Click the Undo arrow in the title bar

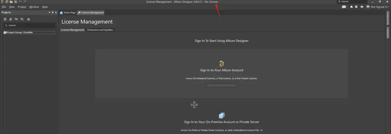pos(20,2)
